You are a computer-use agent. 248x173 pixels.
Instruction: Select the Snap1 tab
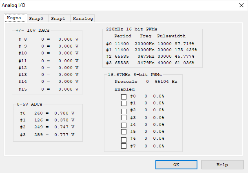pos(58,18)
